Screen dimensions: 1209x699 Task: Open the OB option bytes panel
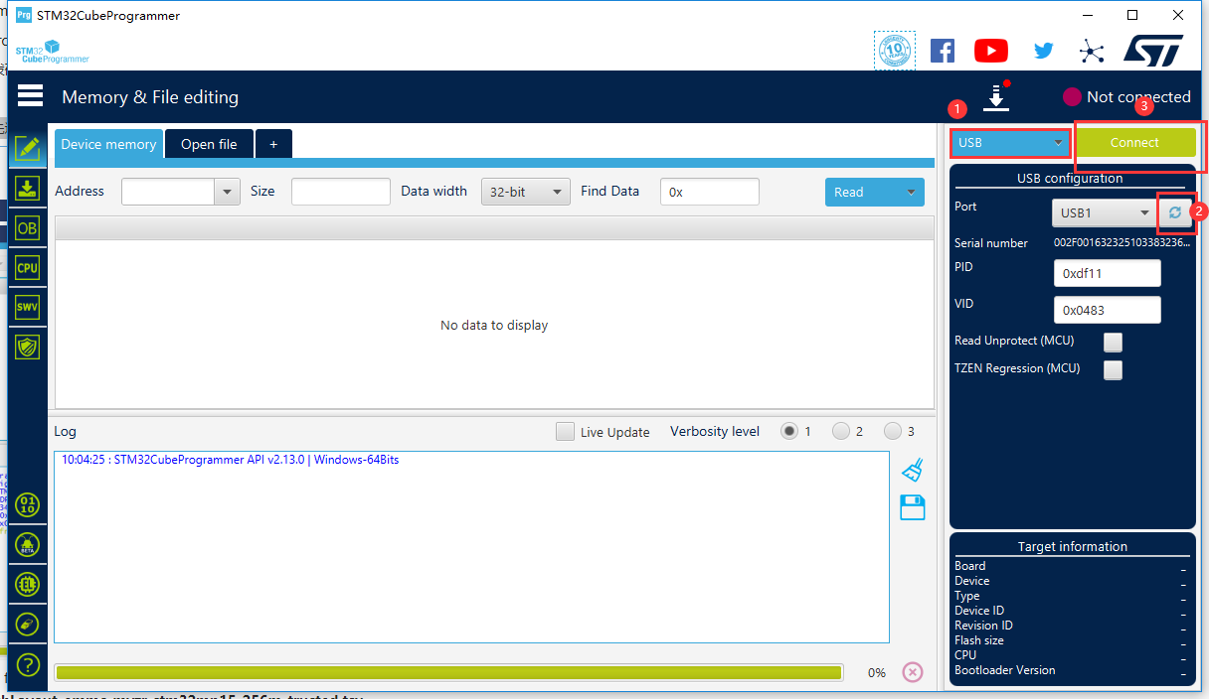coord(27,228)
